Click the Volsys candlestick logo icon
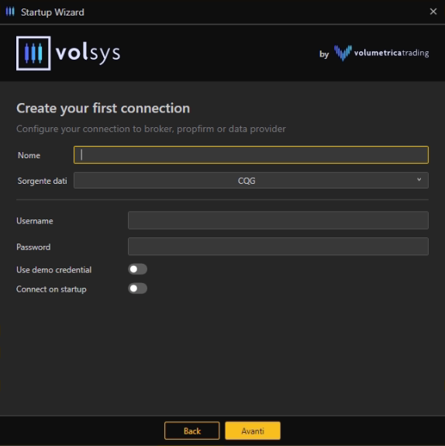 pos(33,54)
